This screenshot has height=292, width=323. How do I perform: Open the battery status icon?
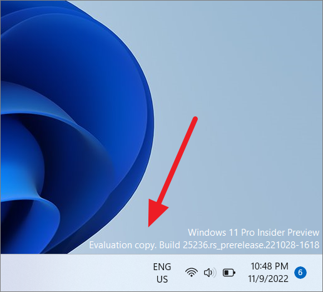229,273
